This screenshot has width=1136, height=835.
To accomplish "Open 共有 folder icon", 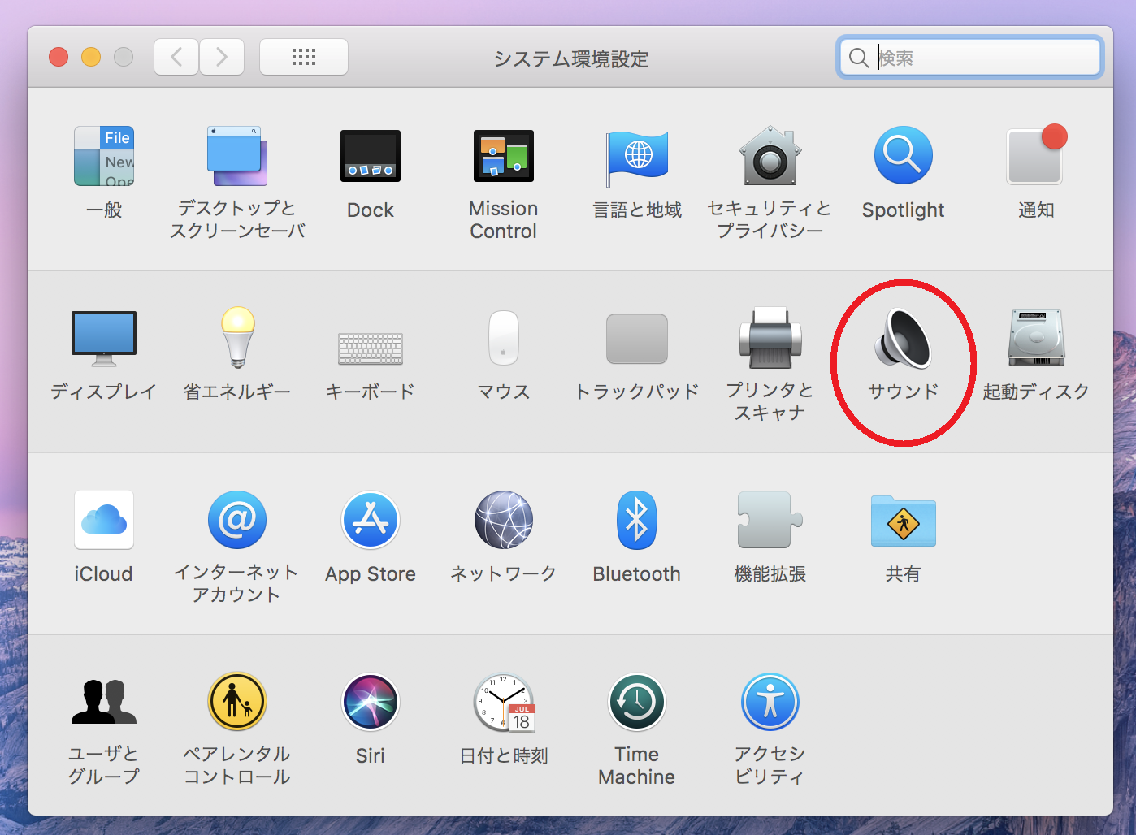I will pos(904,521).
